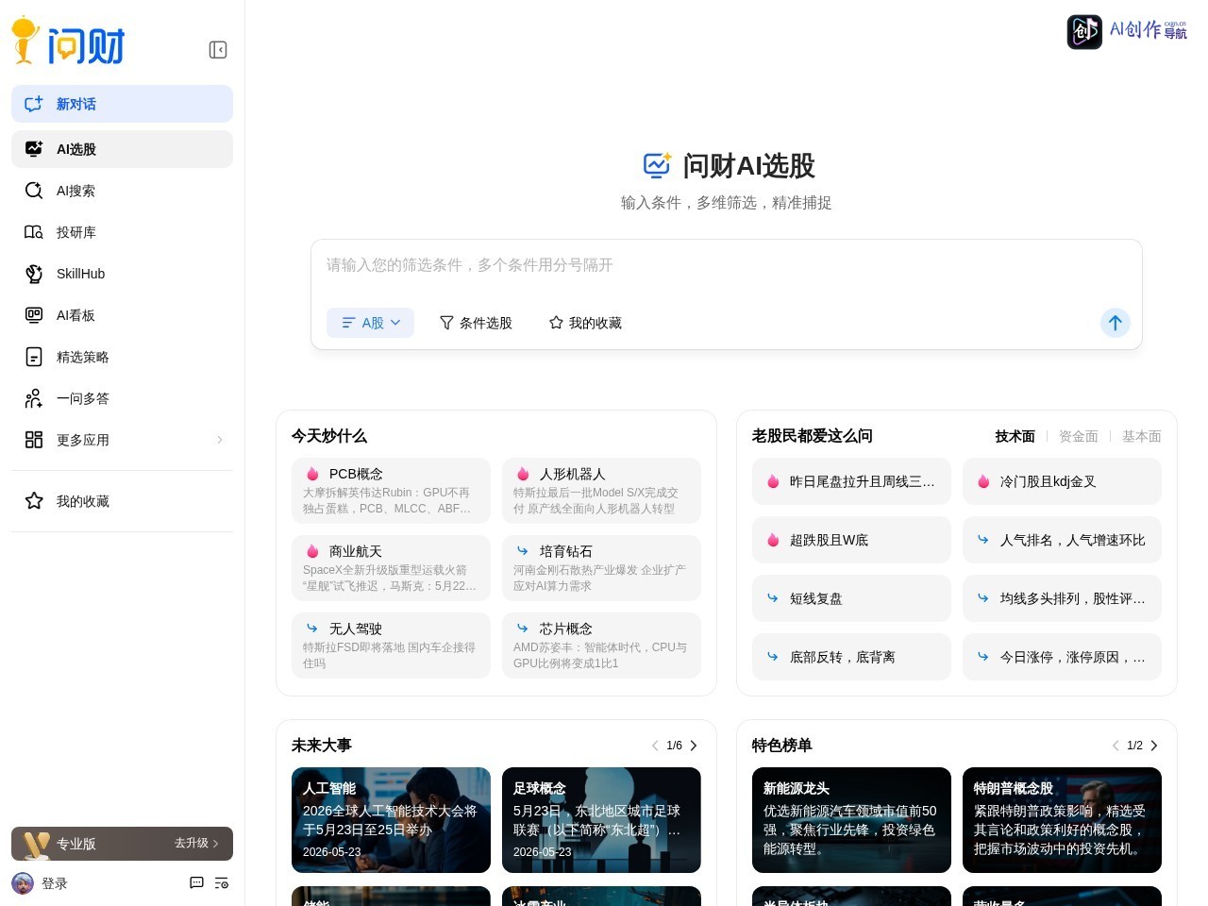Start a 新对话 conversation
Image resolution: width=1208 pixels, height=906 pixels.
(x=122, y=104)
